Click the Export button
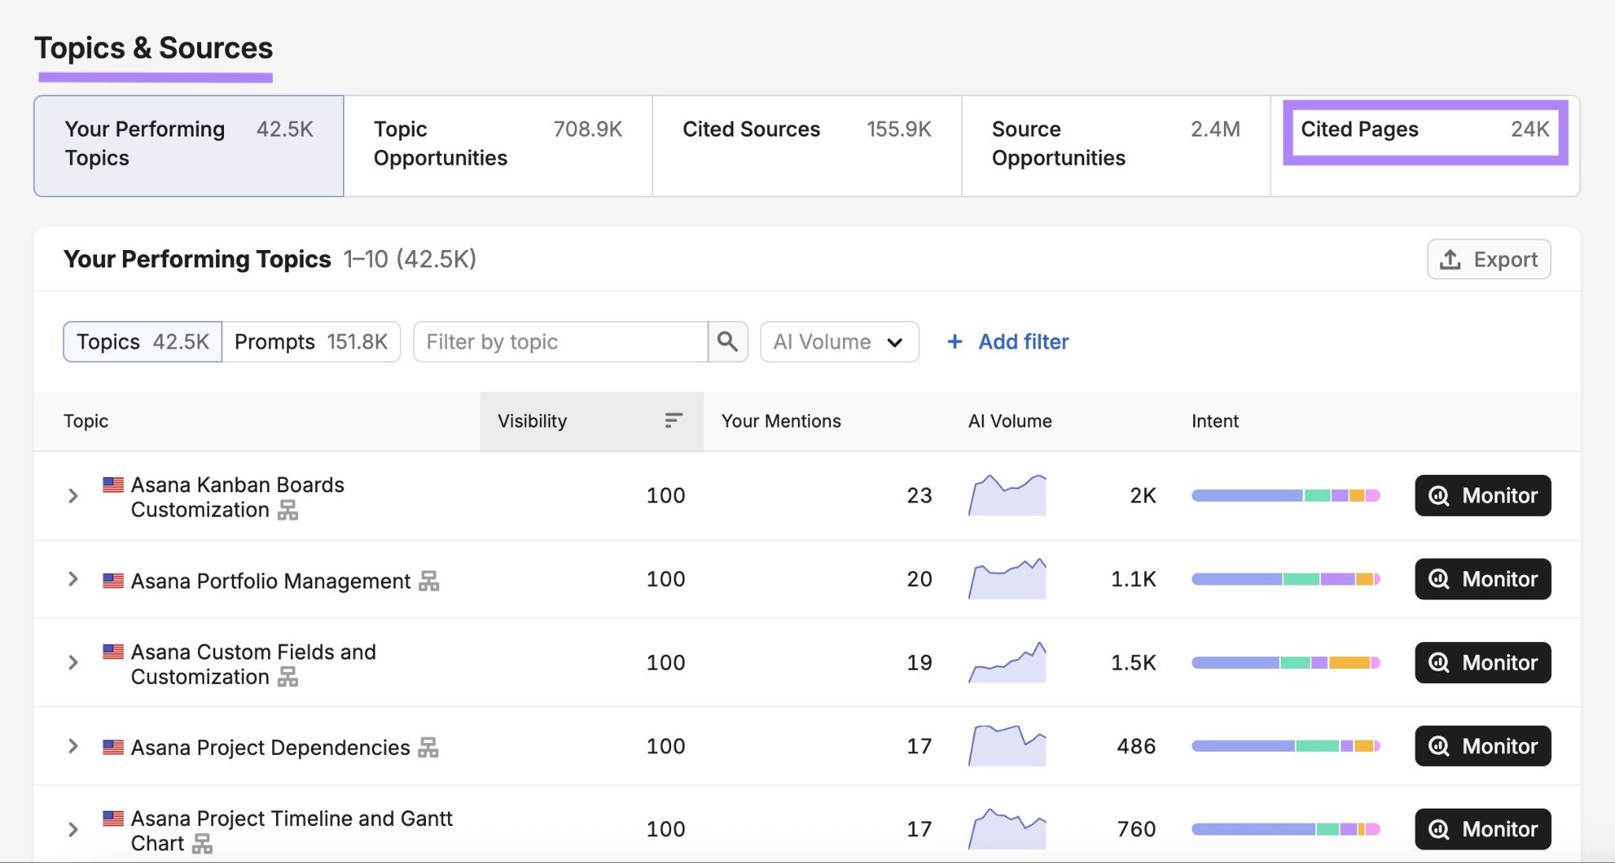The height and width of the screenshot is (863, 1615). click(1489, 260)
